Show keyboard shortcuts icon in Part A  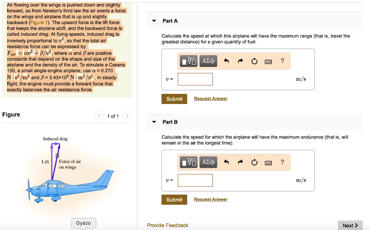coord(268,62)
